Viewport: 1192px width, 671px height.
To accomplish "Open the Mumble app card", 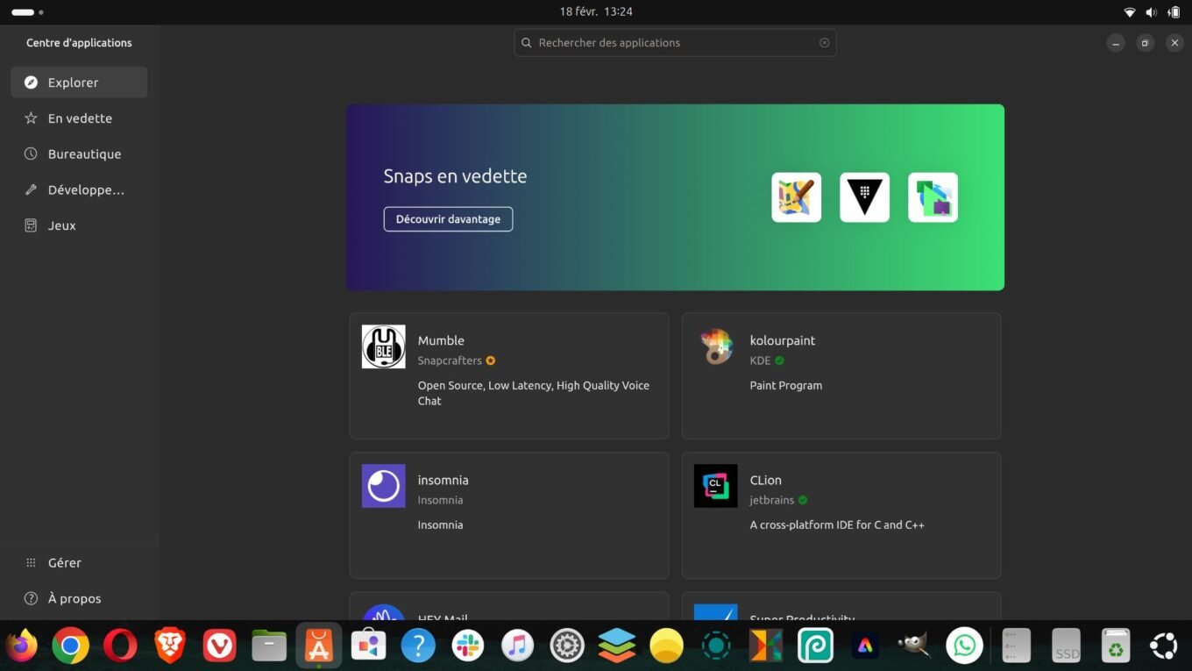I will pyautogui.click(x=509, y=376).
